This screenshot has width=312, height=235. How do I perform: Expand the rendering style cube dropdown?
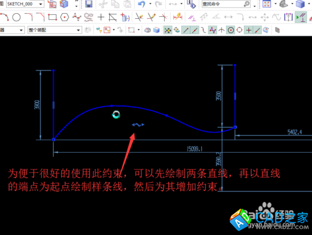309,4
